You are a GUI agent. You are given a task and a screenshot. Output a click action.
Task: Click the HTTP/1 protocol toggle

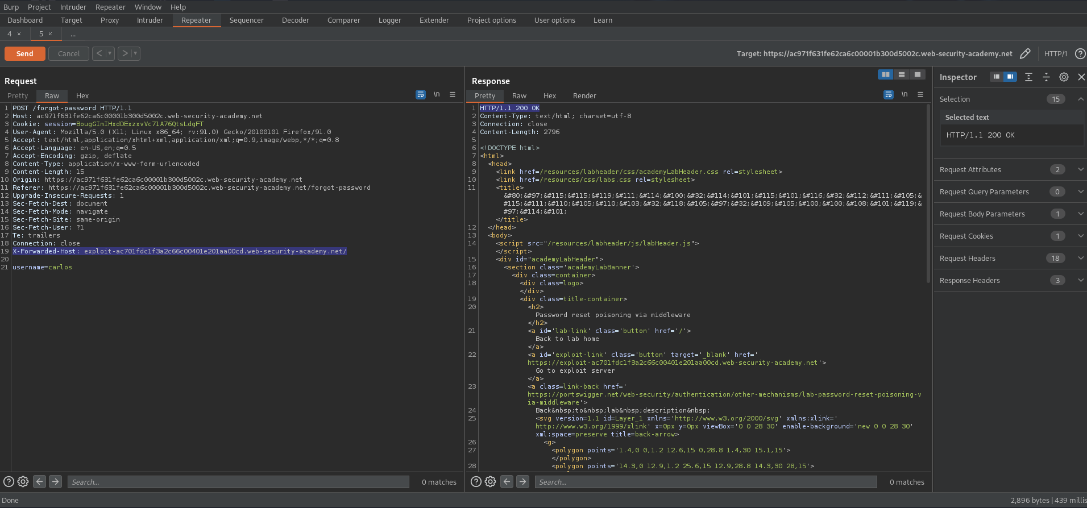pos(1055,53)
